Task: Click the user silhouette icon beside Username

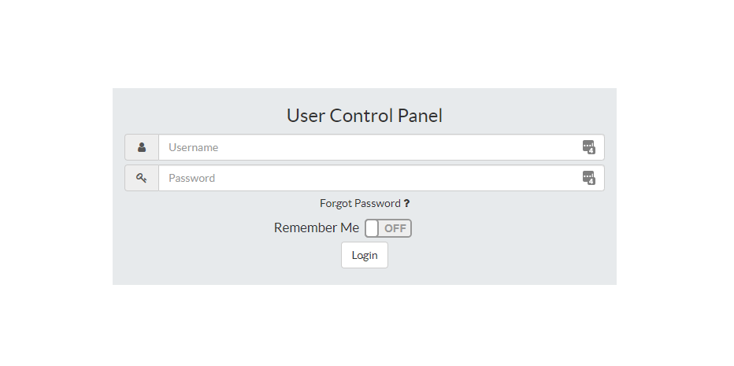Action: point(142,147)
